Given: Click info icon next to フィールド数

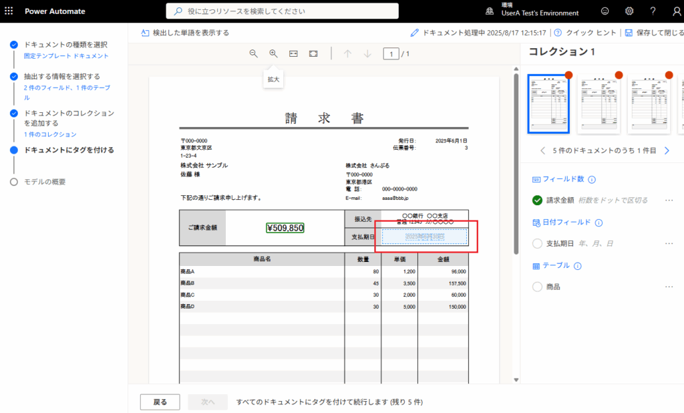Looking at the screenshot, I should coord(592,179).
